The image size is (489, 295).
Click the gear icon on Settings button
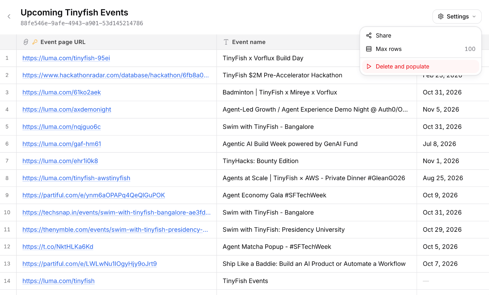coord(441,17)
